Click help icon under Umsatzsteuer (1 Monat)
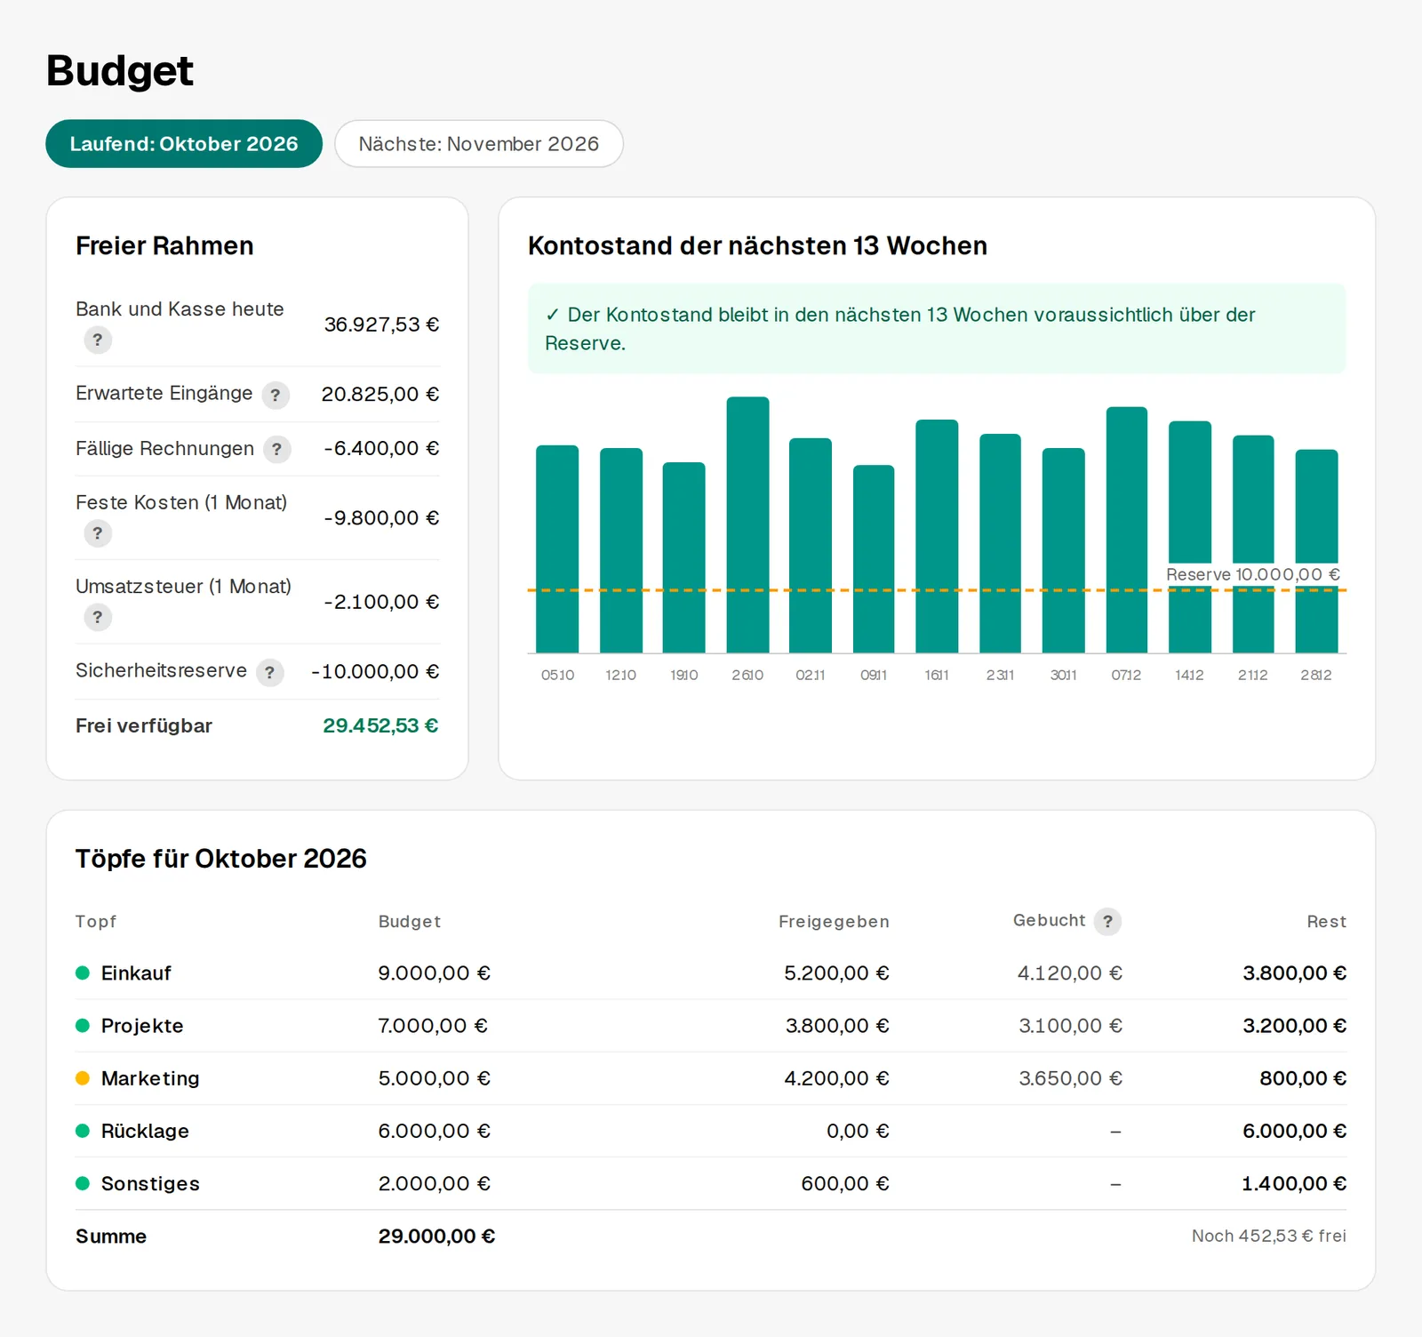Screen dimensions: 1422x1337 click(98, 617)
